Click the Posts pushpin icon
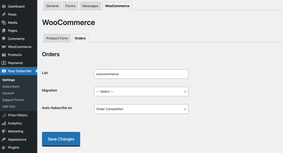Image resolution: width=283 pixels, height=153 pixels. [4, 14]
